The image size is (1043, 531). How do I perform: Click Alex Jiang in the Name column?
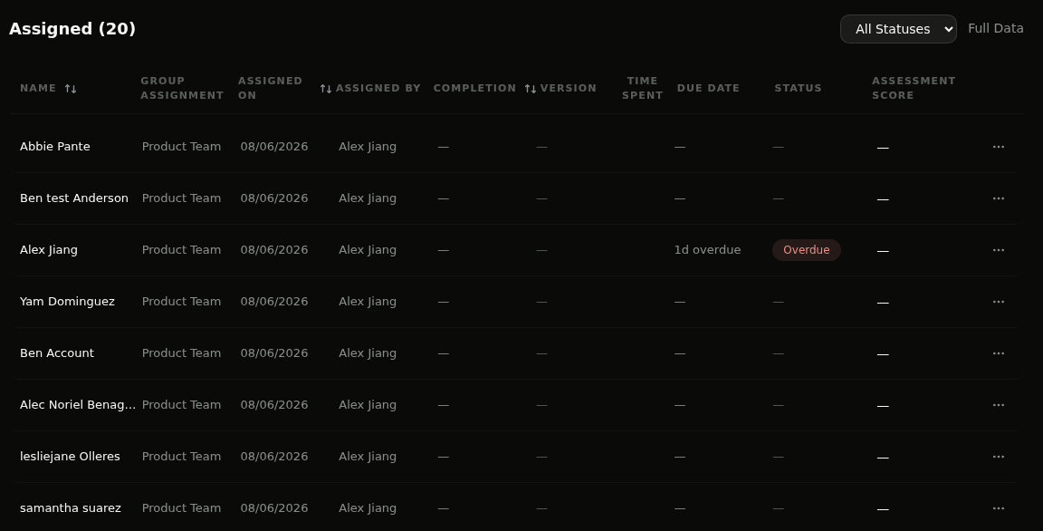(49, 250)
